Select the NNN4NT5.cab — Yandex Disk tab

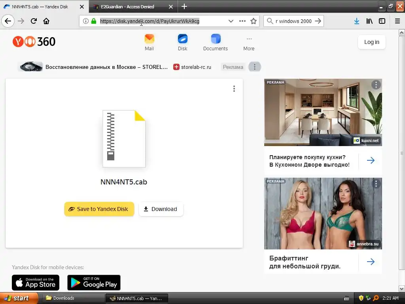[40, 7]
